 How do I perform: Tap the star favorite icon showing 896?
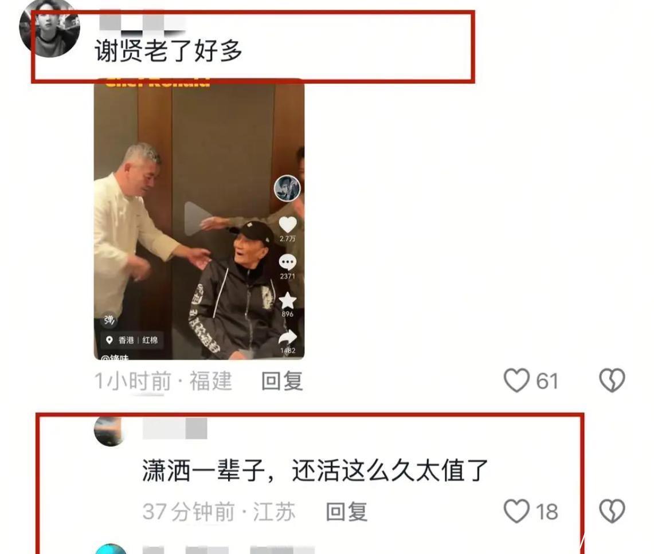(x=287, y=301)
